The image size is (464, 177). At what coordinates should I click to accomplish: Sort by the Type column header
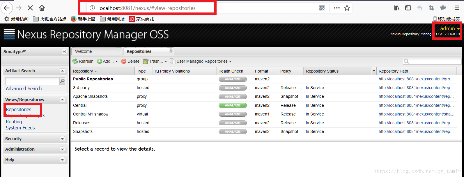[144, 71]
